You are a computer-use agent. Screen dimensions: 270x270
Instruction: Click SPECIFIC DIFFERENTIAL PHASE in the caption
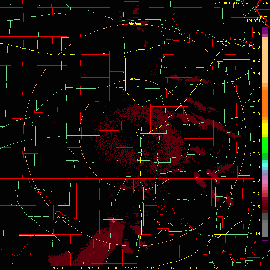(x=85, y=268)
